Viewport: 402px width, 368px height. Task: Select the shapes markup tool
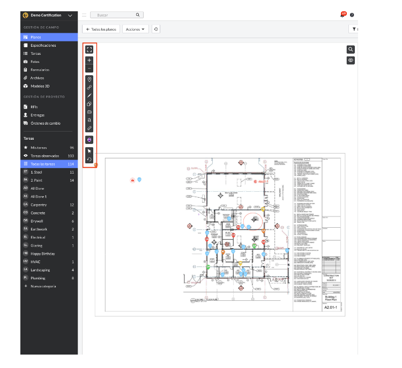(90, 104)
